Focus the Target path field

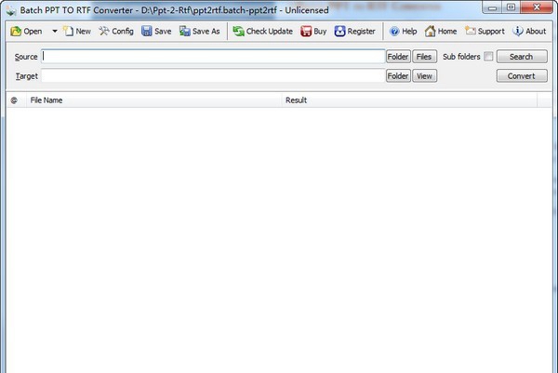[x=213, y=76]
